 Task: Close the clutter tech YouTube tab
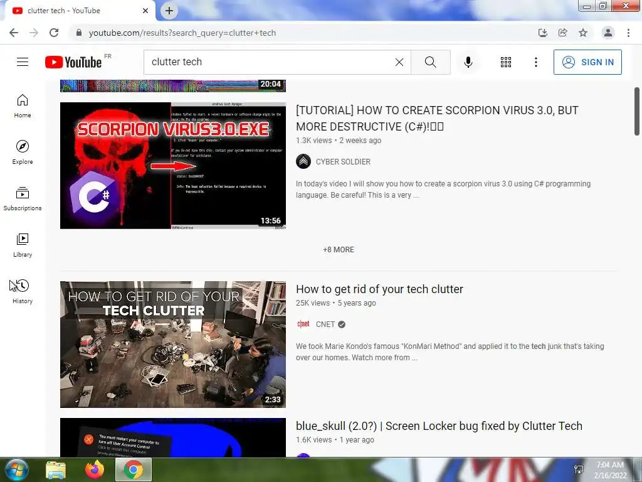pyautogui.click(x=145, y=11)
